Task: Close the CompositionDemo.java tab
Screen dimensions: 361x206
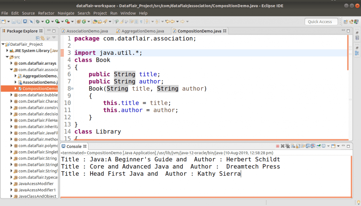Action: 225,31
